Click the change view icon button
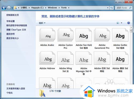The height and width of the screenshot is (99, 134). click(118, 23)
